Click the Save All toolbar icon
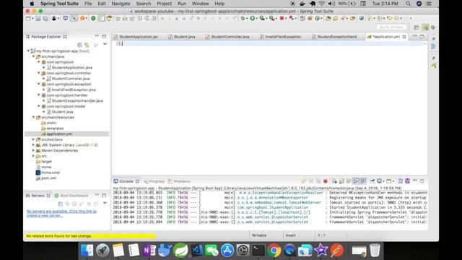The image size is (462, 260). (45, 18)
